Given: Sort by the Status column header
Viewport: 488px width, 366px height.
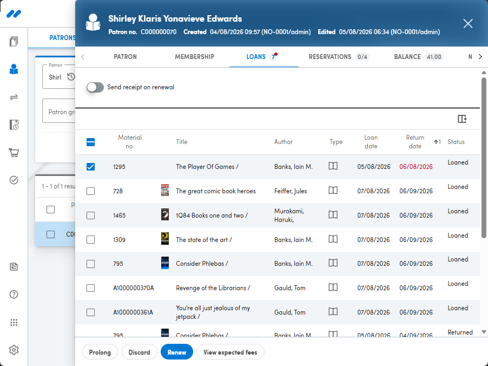Looking at the screenshot, I should pos(456,142).
